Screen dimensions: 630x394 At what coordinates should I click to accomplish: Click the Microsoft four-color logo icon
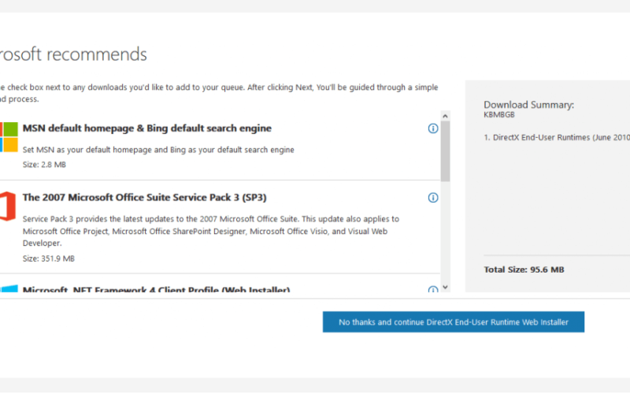point(9,137)
